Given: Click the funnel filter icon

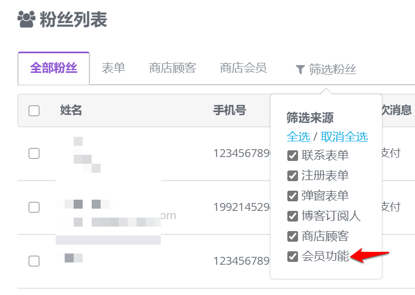Looking at the screenshot, I should (x=300, y=70).
